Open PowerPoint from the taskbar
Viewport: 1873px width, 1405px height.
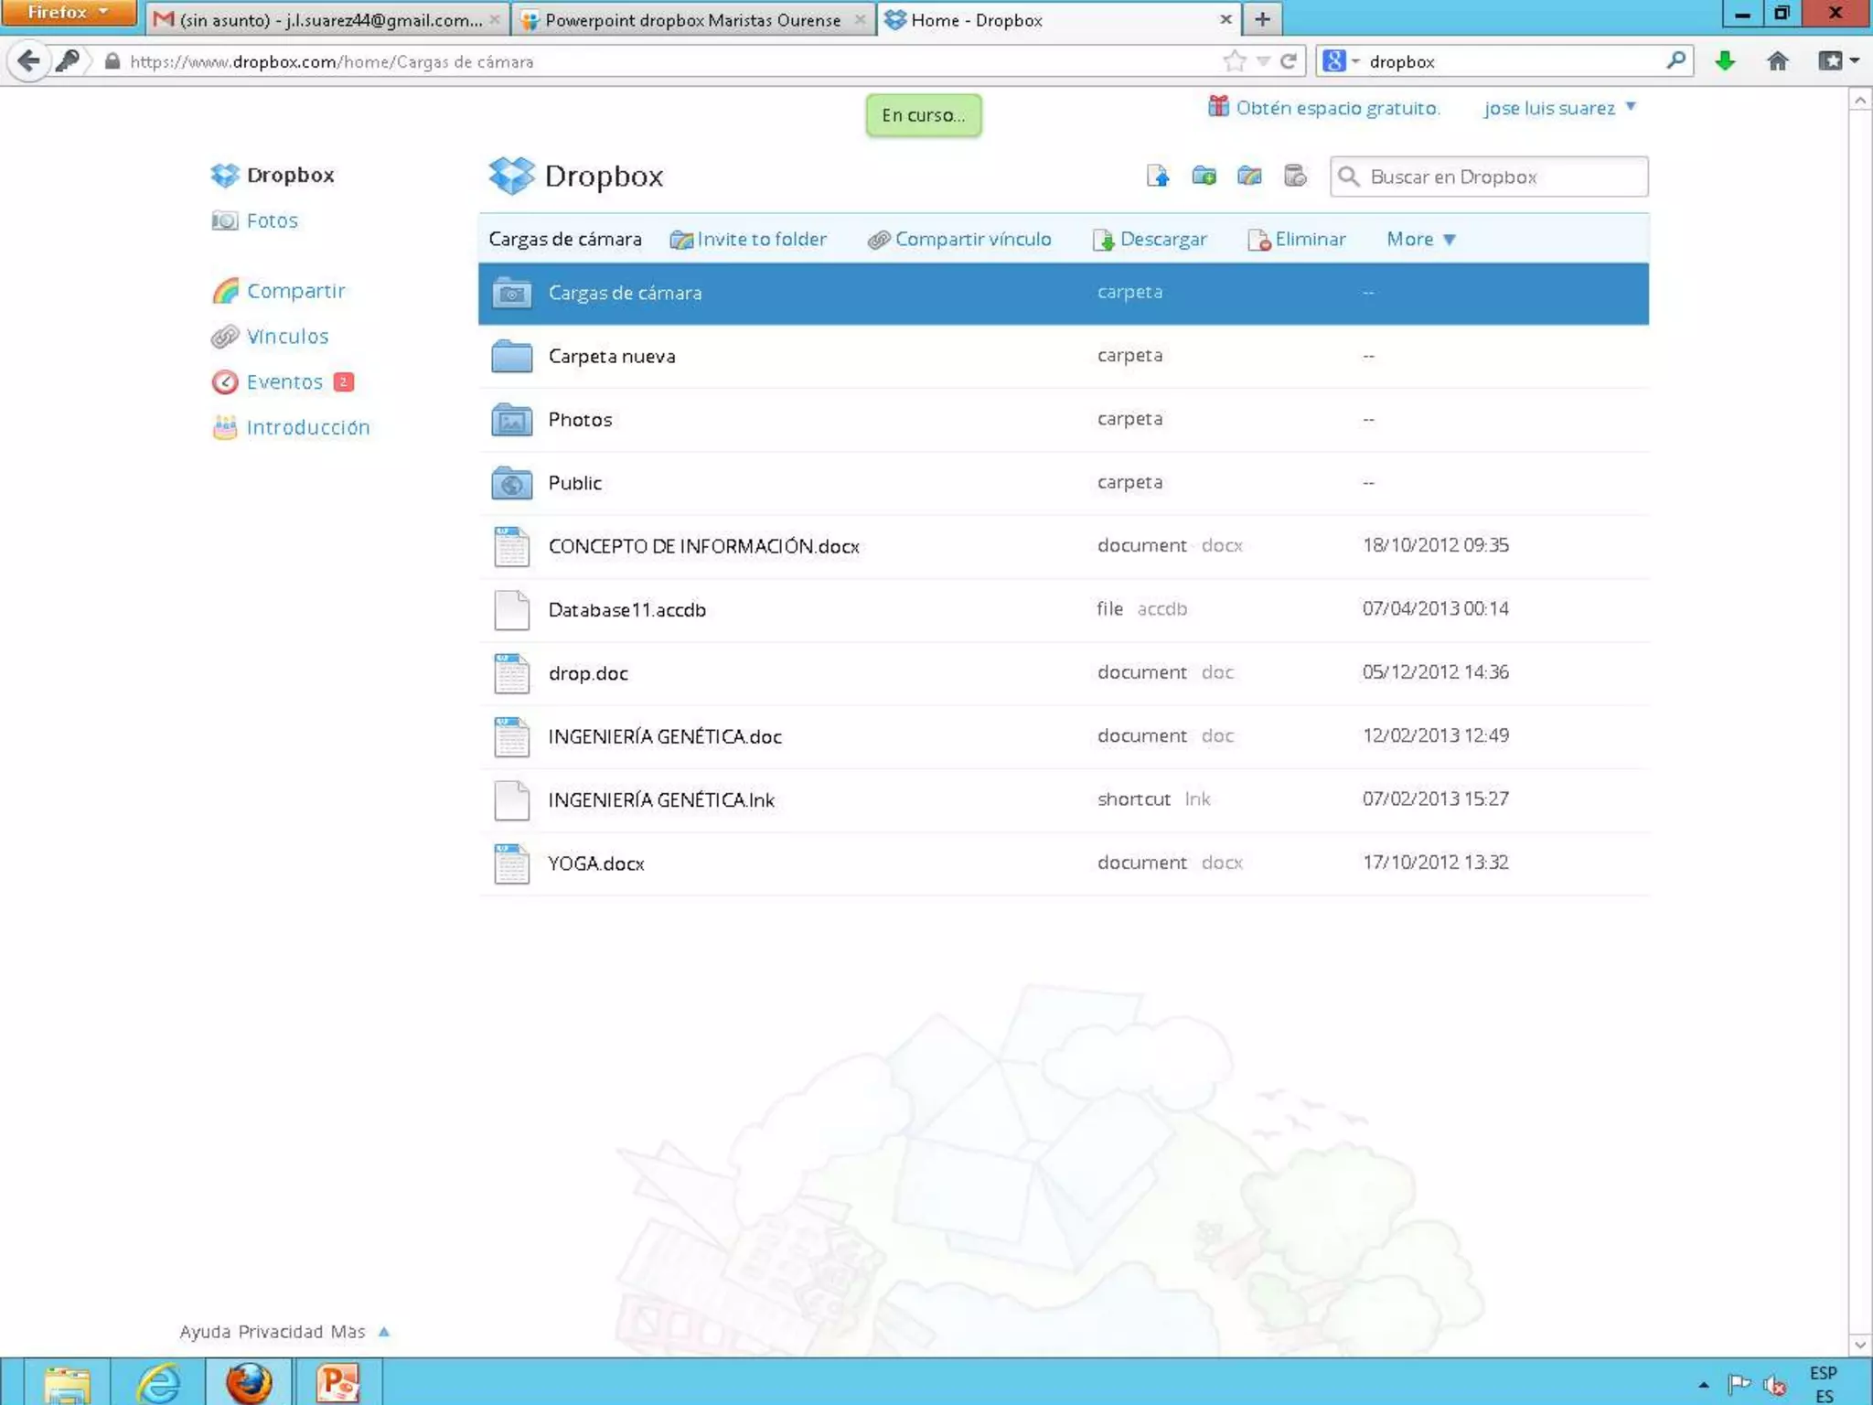pos(337,1382)
